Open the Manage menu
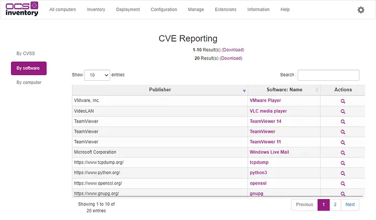376x220 pixels. 196,9
